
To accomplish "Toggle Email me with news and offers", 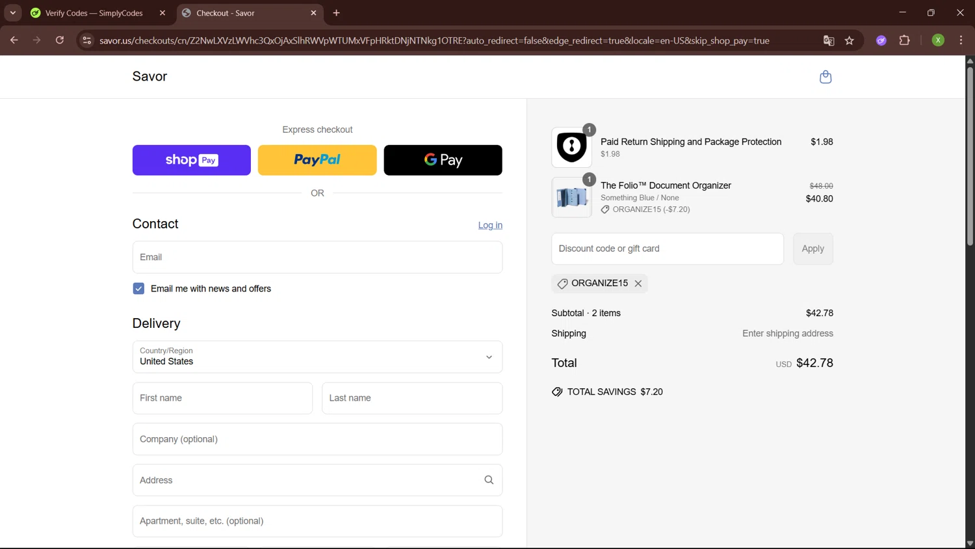I will pyautogui.click(x=138, y=289).
